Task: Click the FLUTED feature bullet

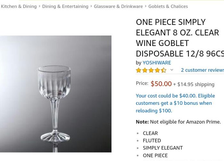Action: pyautogui.click(x=152, y=141)
